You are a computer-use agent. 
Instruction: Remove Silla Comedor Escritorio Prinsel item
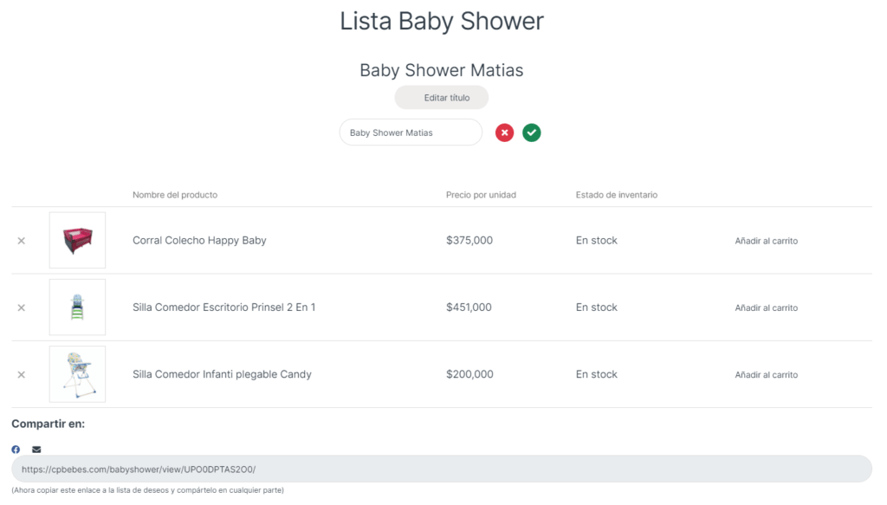pyautogui.click(x=22, y=308)
